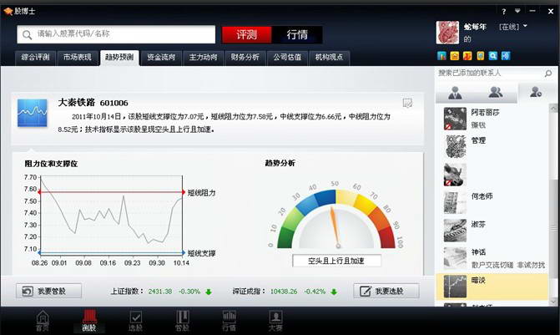Switch to the 机构观点 tab
The image size is (560, 335).
point(330,58)
